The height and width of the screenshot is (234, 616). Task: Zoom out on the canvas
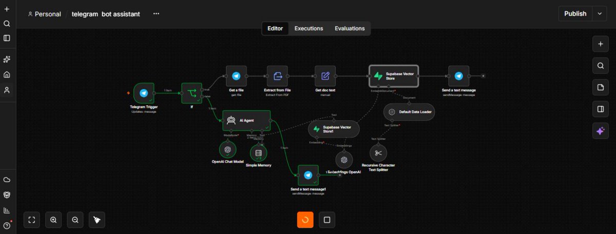point(75,220)
